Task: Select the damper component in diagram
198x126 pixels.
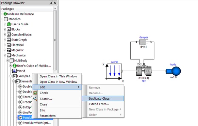Action: tap(144, 42)
